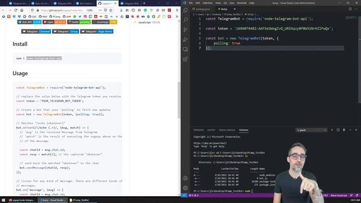Show more bookmarks chevron in Firefox
Screen dimensions: 361x203
click(x=177, y=16)
